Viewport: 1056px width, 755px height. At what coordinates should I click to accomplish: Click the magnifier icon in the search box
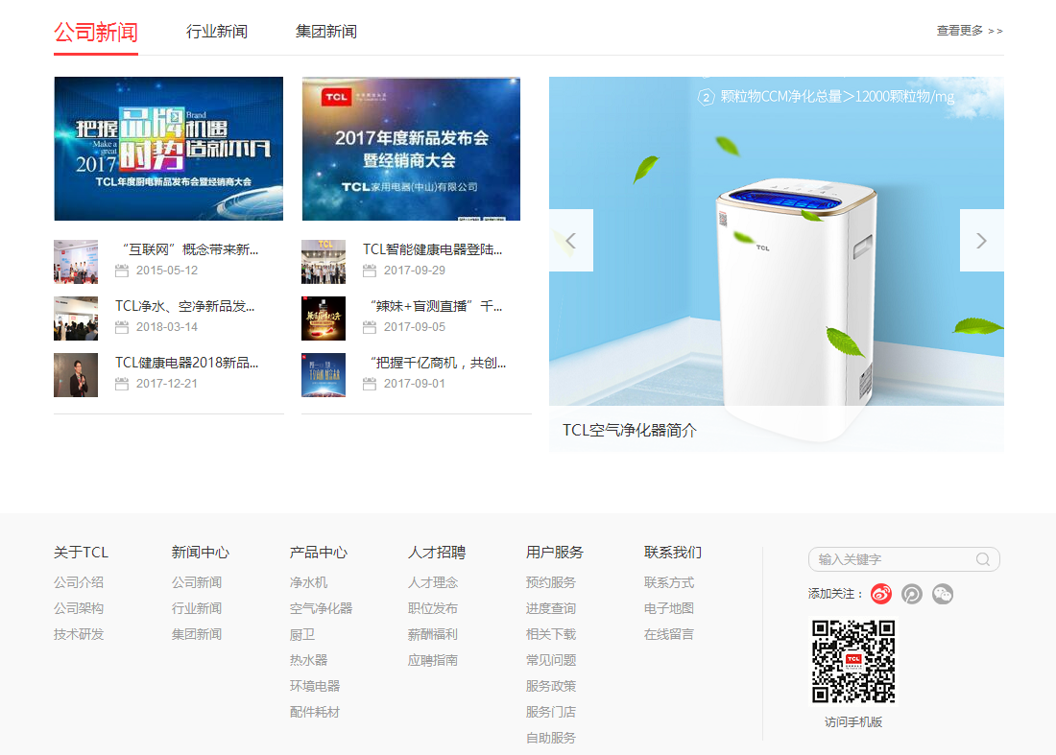tap(983, 559)
